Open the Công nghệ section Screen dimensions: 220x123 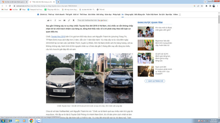tap(129, 15)
